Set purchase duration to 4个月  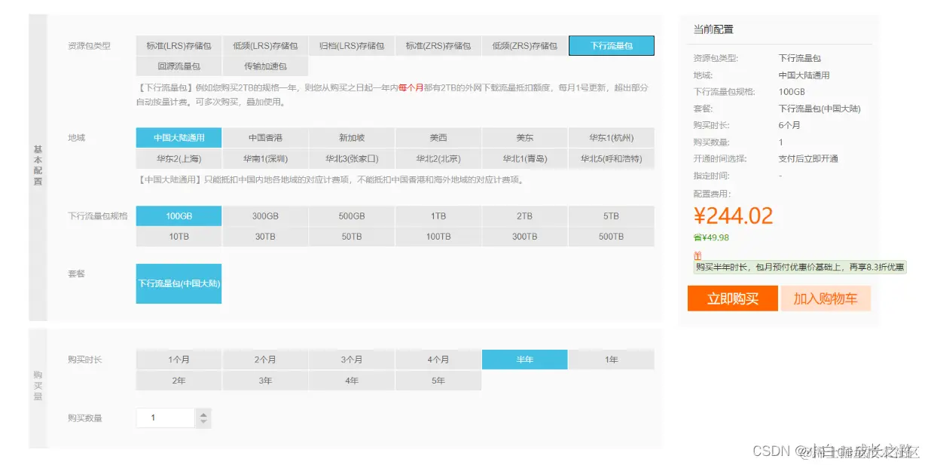pos(438,360)
